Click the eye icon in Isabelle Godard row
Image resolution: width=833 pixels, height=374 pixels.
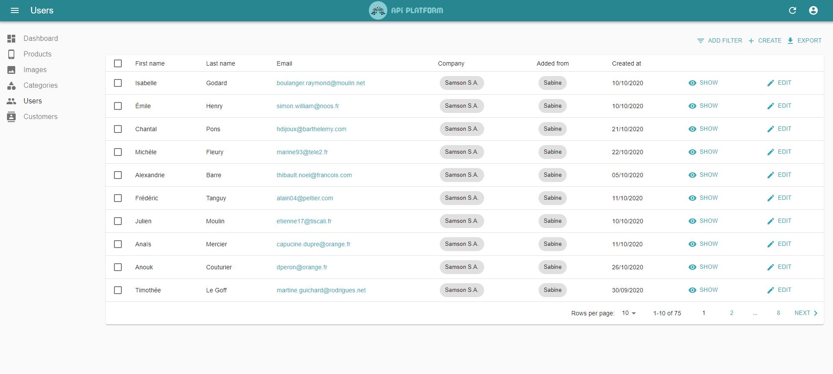[x=692, y=83]
